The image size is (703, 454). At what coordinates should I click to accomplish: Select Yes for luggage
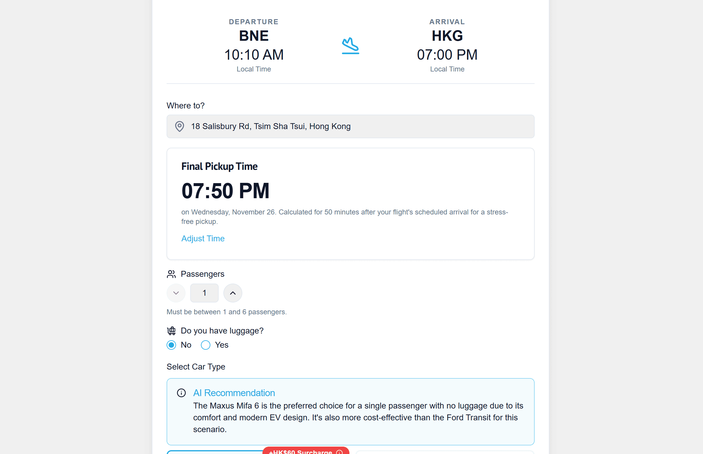click(206, 345)
